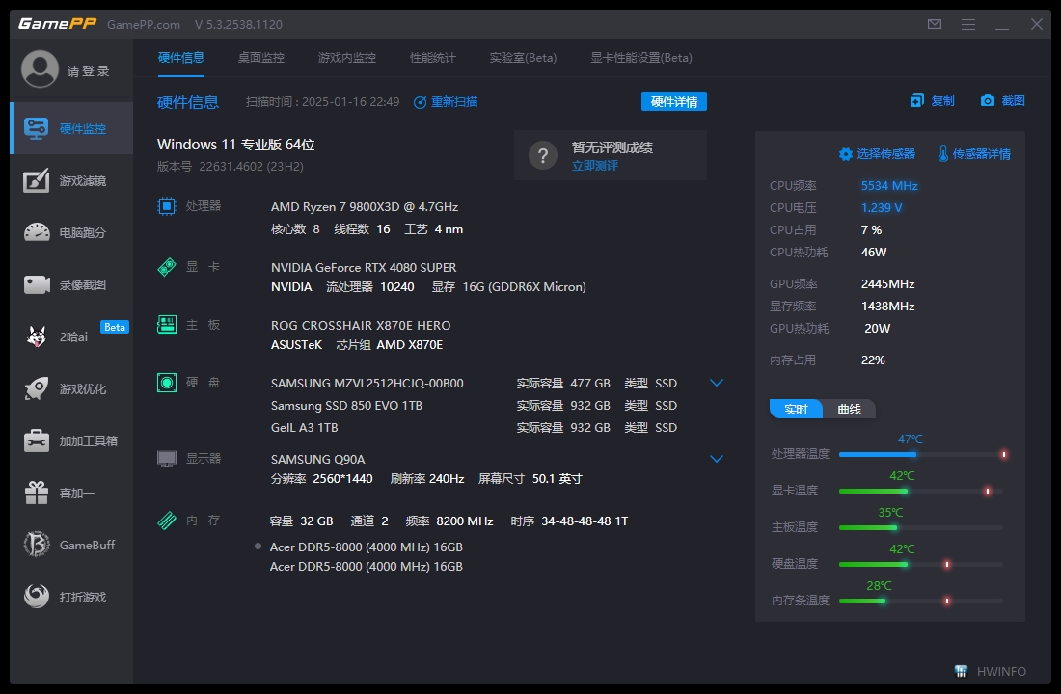Switch to 桌面监控 tab

(x=261, y=58)
